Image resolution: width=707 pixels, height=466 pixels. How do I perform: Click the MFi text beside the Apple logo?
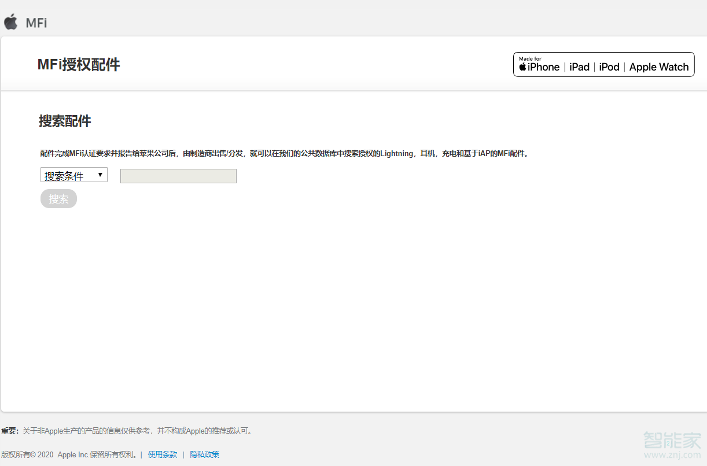(x=36, y=23)
